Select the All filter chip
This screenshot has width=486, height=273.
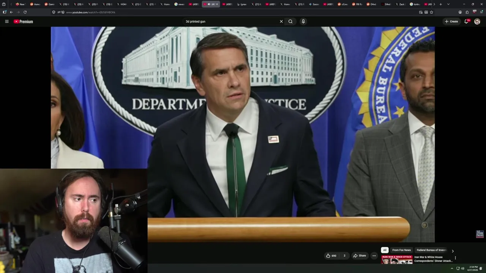tap(385, 250)
